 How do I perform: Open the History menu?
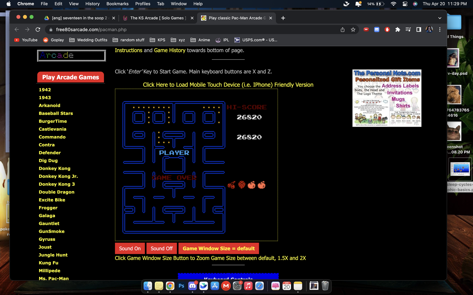pos(93,4)
